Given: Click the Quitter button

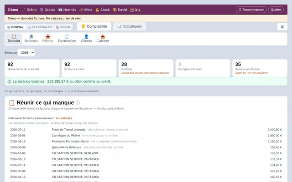Looking at the screenshot, I should [276, 10].
